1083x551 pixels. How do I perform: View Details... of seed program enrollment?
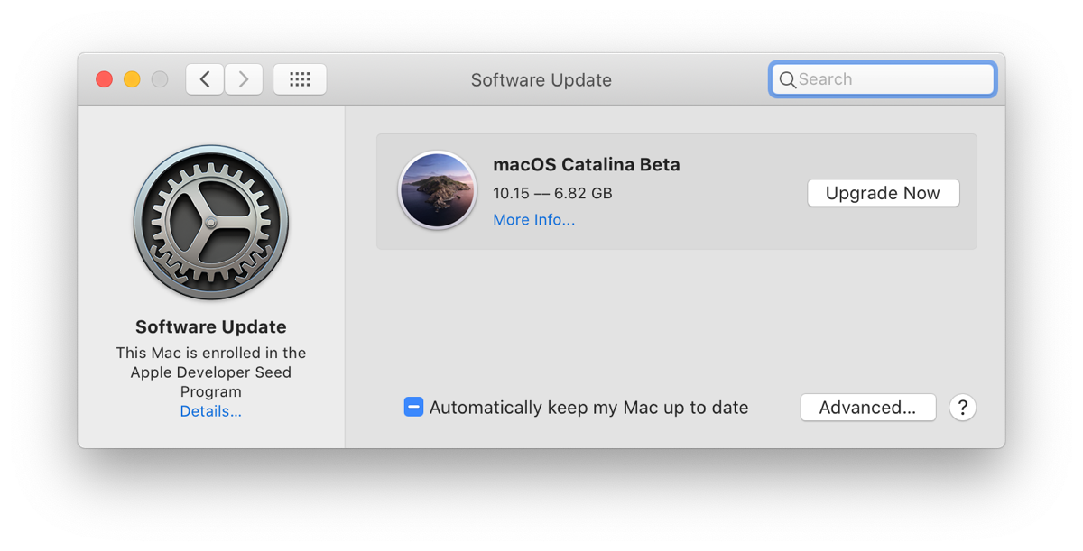pyautogui.click(x=210, y=411)
